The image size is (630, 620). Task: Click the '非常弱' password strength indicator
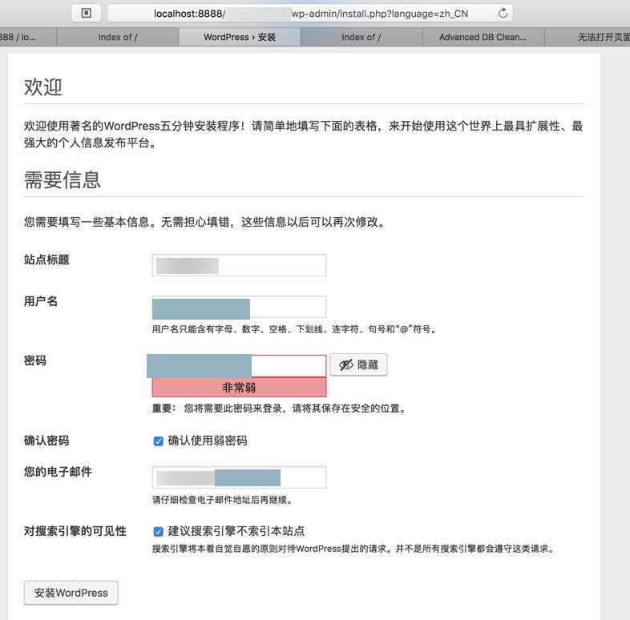tap(239, 387)
